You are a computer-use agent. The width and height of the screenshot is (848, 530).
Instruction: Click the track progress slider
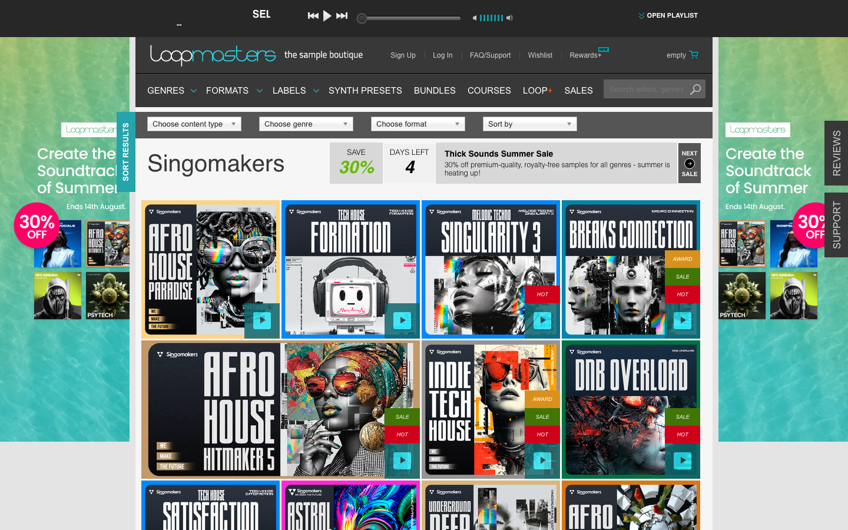pos(410,18)
